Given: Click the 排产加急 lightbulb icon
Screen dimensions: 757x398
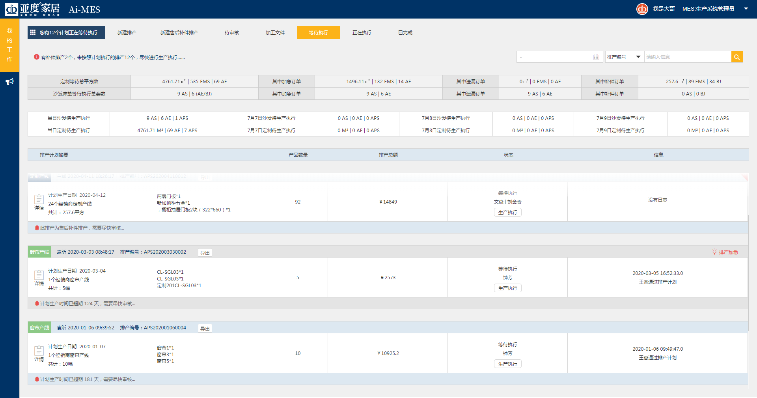Looking at the screenshot, I should coord(714,252).
